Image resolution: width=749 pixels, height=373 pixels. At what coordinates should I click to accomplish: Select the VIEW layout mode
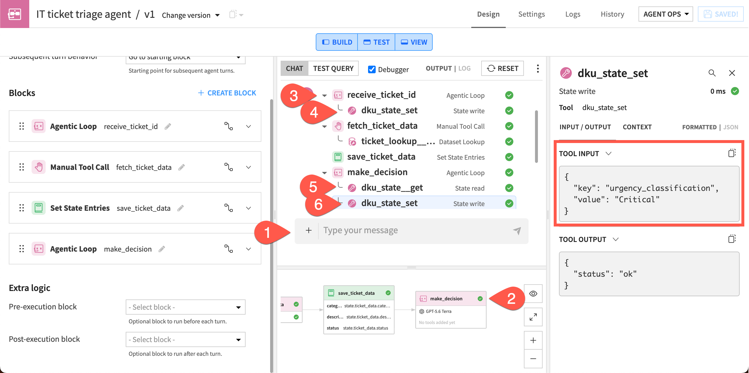414,42
